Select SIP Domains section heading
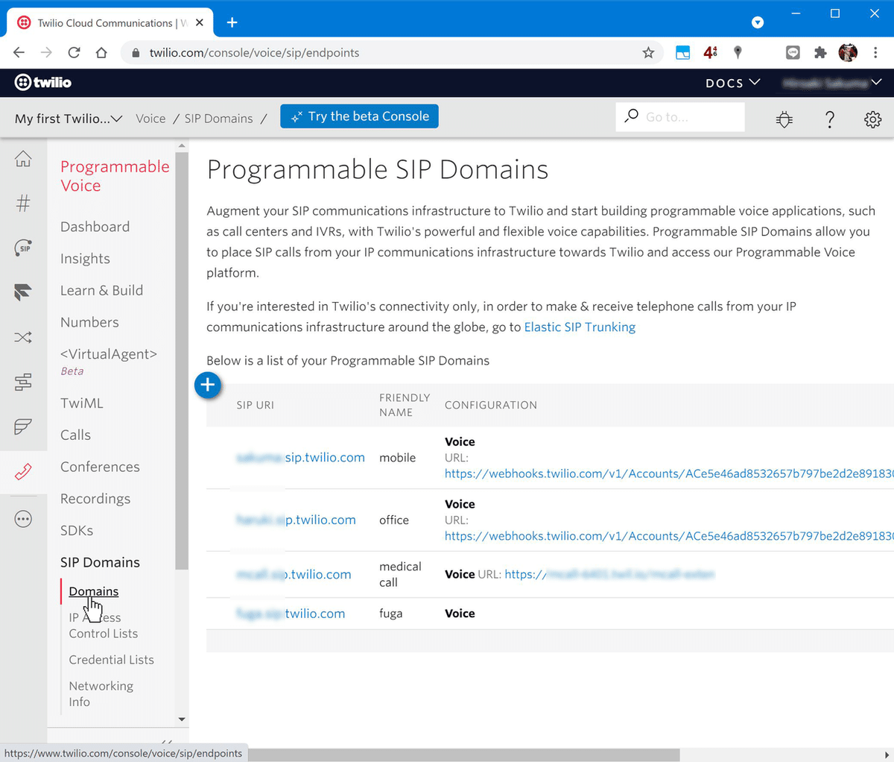894x762 pixels. 100,562
